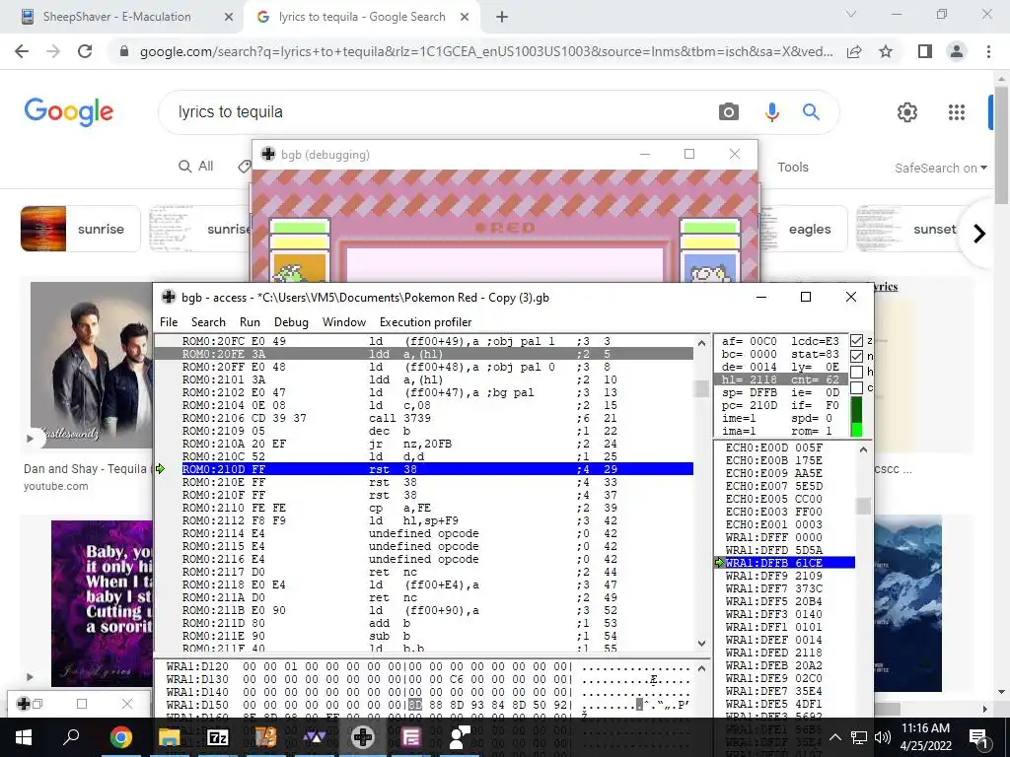
Task: Toggle the n flag checkbox
Action: pyautogui.click(x=856, y=357)
